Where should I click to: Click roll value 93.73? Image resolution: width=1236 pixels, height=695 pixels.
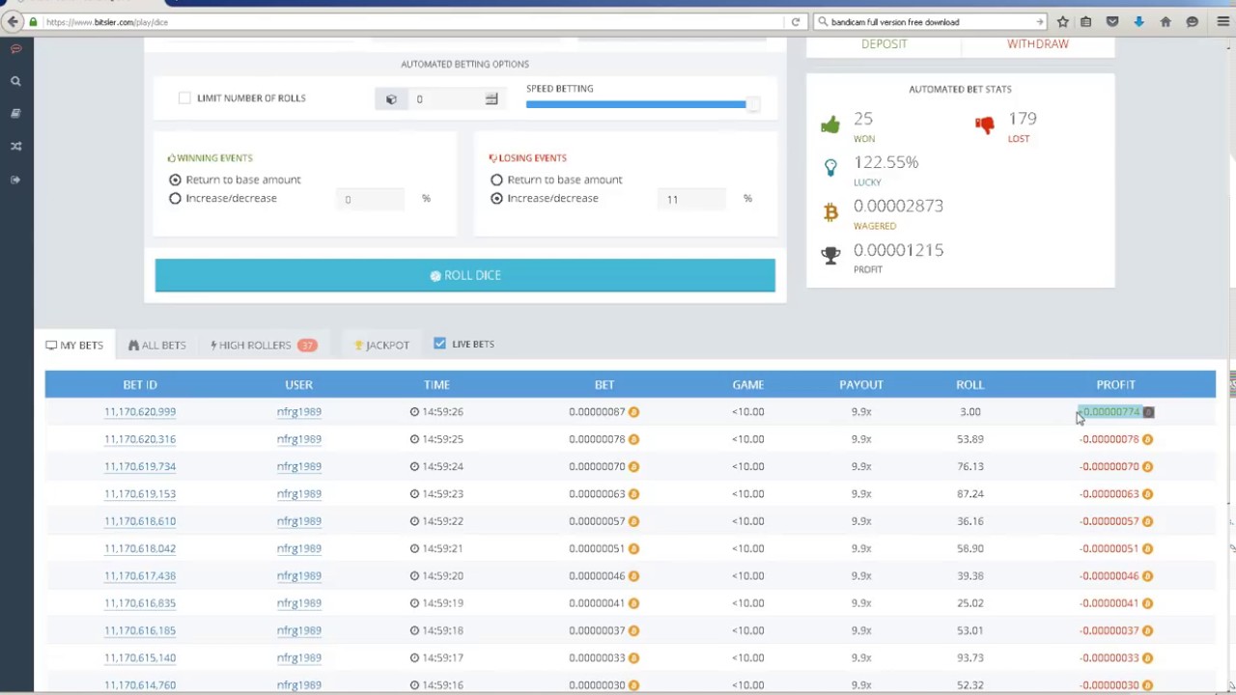click(x=969, y=657)
